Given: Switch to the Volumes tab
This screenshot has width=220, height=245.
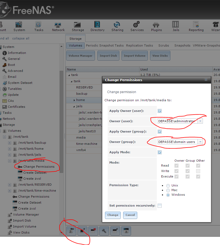Looking at the screenshot, I should pos(75,45).
